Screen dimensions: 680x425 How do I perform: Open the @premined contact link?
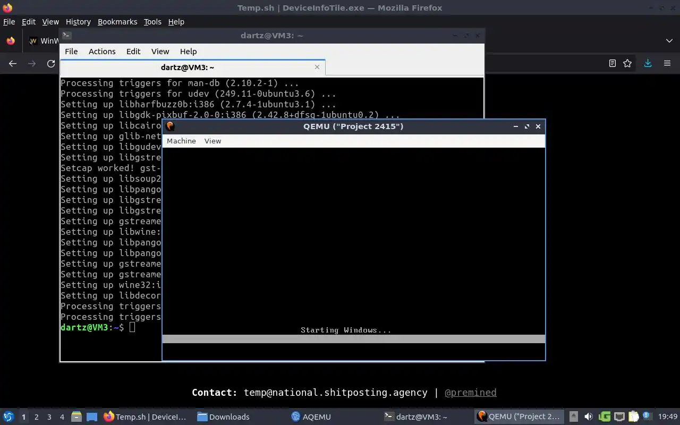(471, 393)
